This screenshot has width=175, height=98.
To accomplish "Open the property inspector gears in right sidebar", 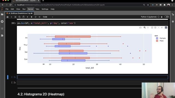I will [173, 14].
